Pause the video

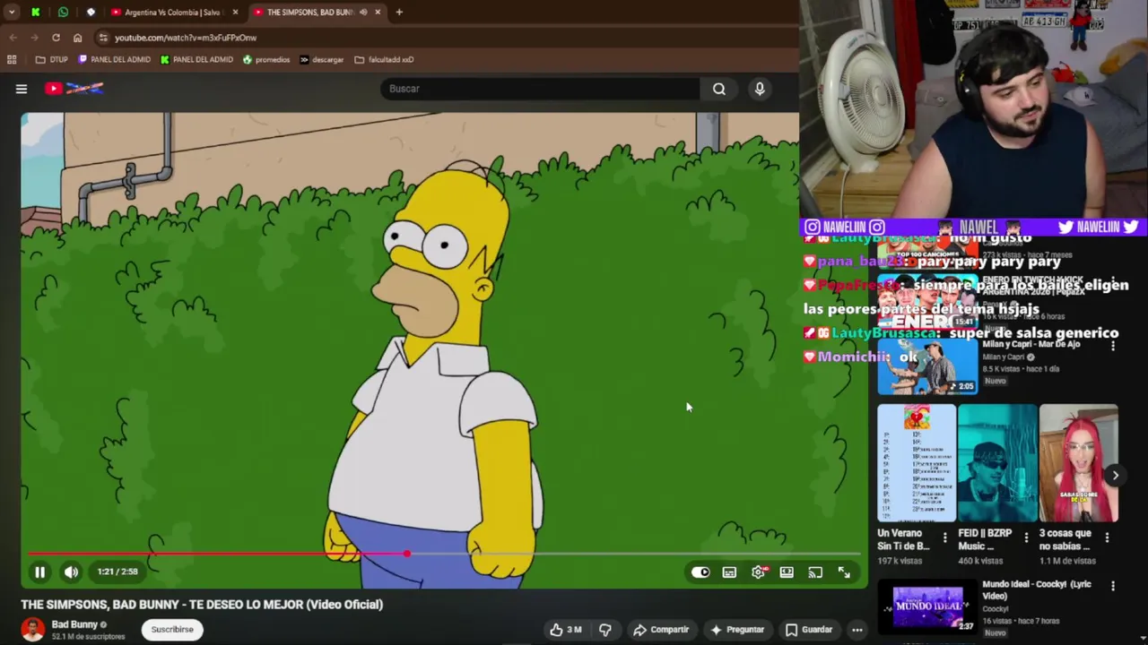point(40,572)
